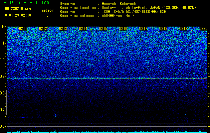The width and height of the screenshot is (210, 133).
Task: Click the 0213 time marker
Action: click(63, 29)
